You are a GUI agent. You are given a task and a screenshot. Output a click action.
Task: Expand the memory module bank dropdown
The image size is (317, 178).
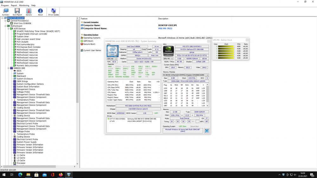[x=186, y=75]
